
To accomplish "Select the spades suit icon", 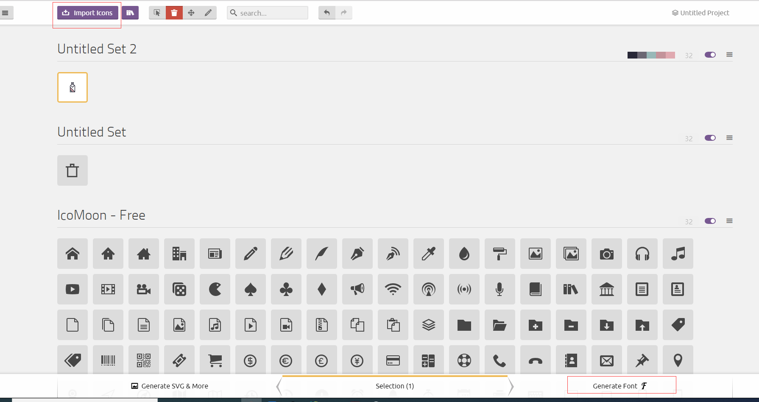I will (x=251, y=289).
